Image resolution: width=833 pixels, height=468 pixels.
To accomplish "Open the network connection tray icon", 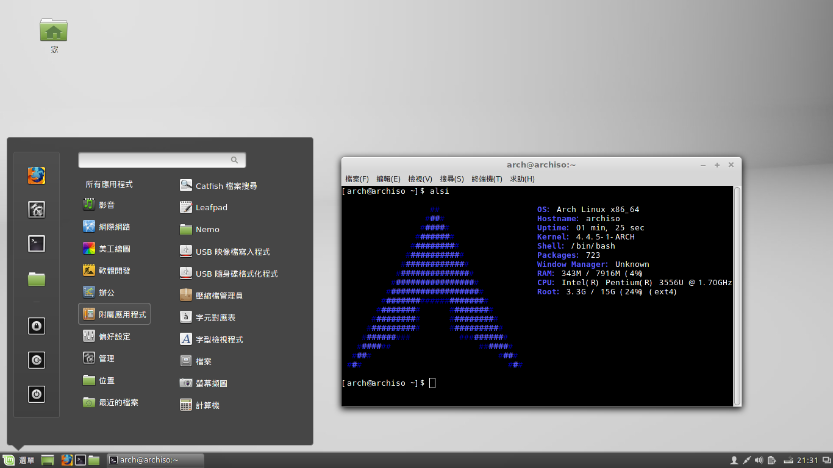I will [746, 460].
